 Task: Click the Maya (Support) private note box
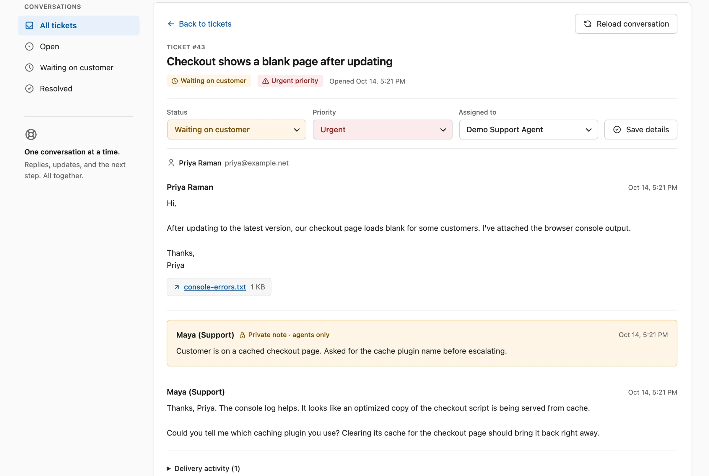[x=422, y=343]
